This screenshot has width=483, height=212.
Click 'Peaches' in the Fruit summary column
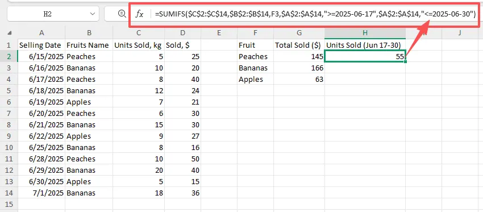click(255, 57)
